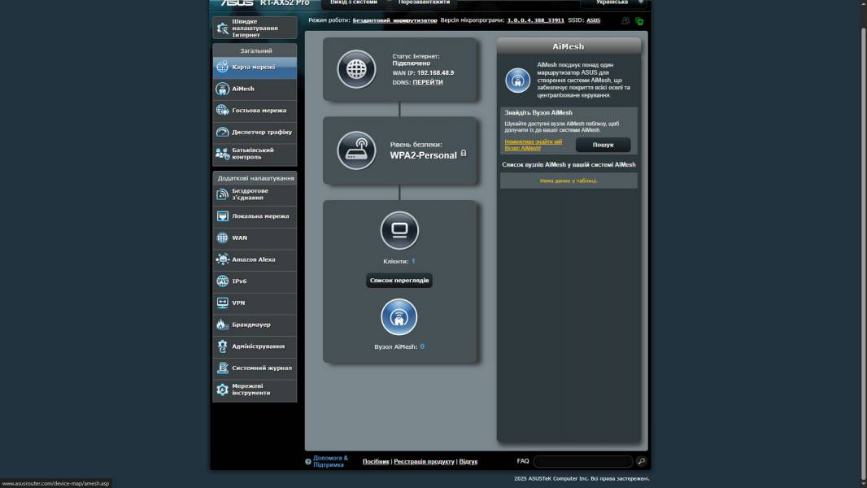Viewport: 867px width, 488px height.
Task: Click the Internet status globe icon
Action: (356, 69)
